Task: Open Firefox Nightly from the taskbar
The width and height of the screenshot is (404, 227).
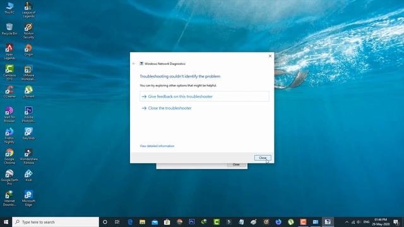Action: (x=278, y=222)
